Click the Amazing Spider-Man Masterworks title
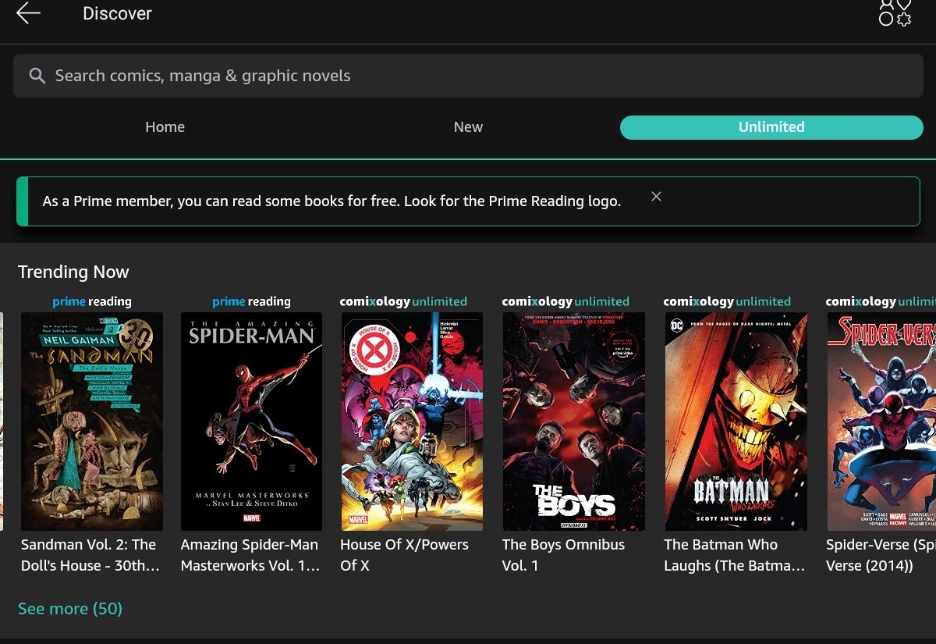The height and width of the screenshot is (644, 936). [250, 555]
